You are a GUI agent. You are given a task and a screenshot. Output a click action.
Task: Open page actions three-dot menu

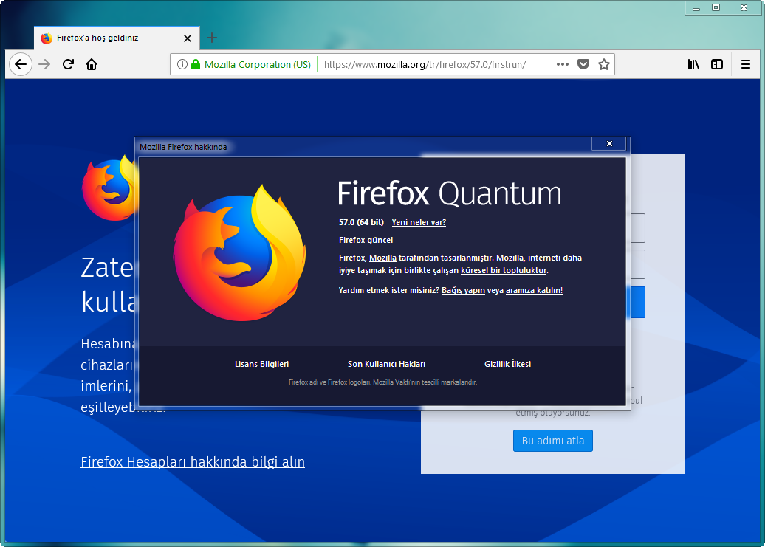tap(563, 64)
